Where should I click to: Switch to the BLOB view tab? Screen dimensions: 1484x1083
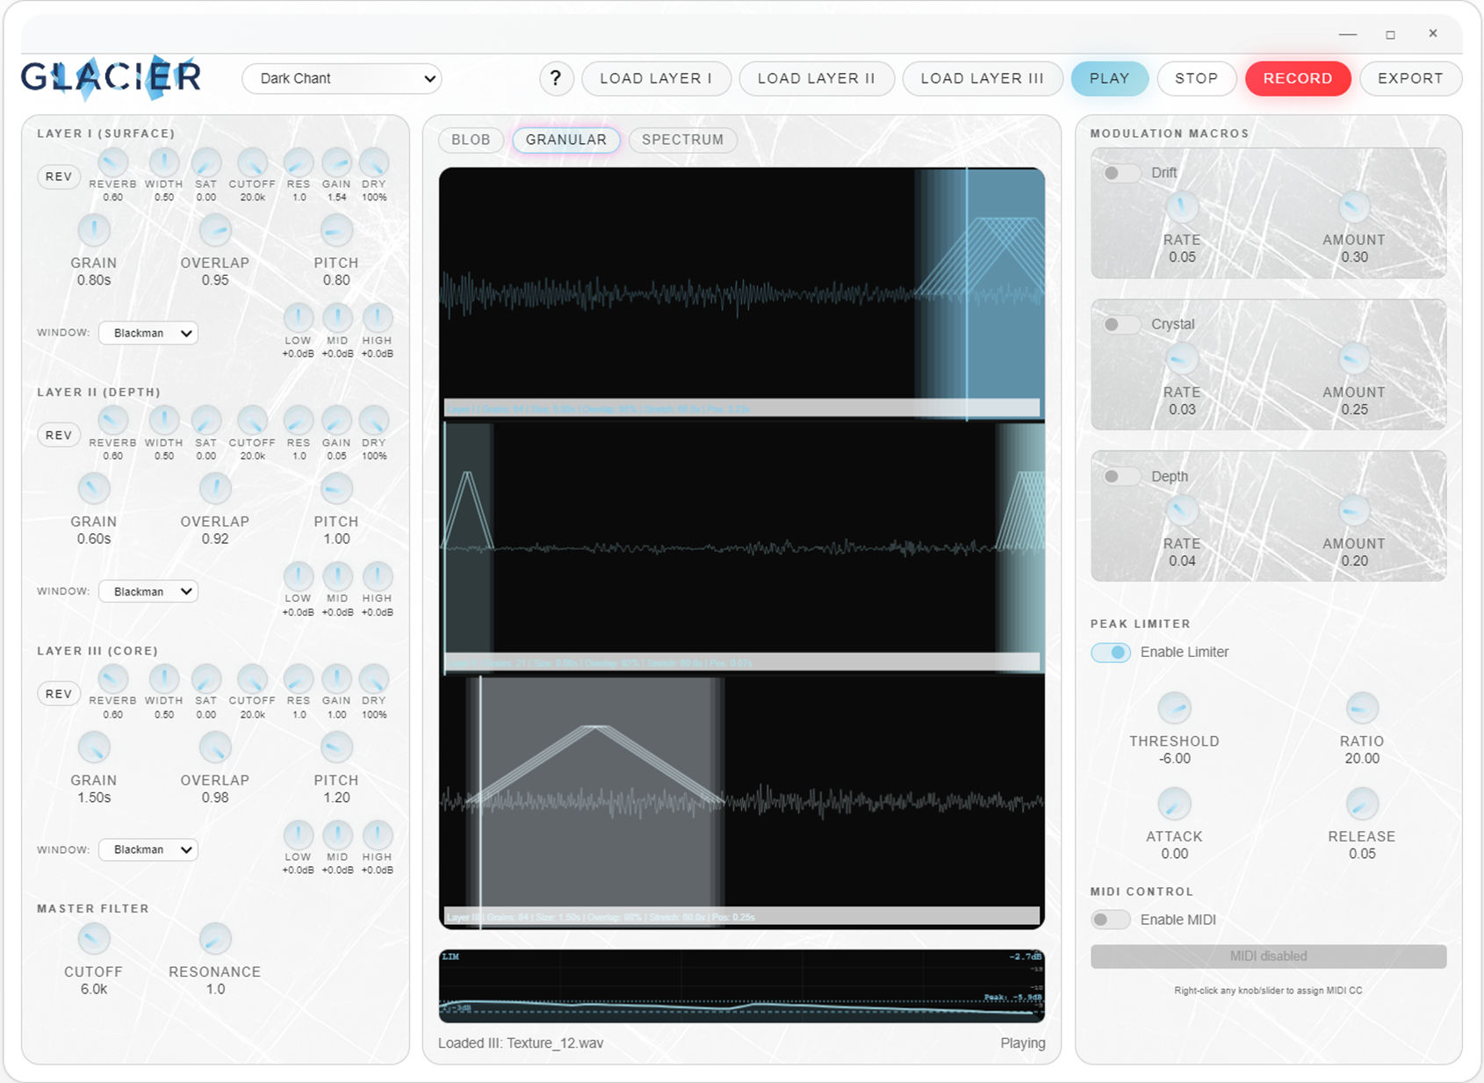click(471, 140)
